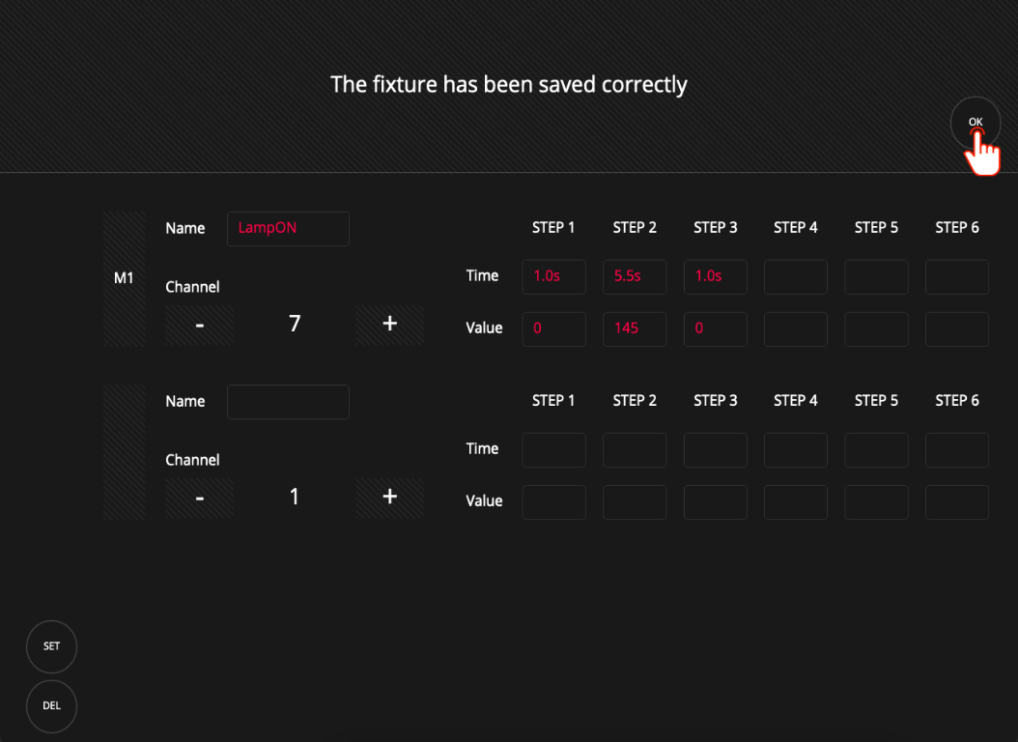Edit the 145 value in LampON Step 2

click(635, 329)
